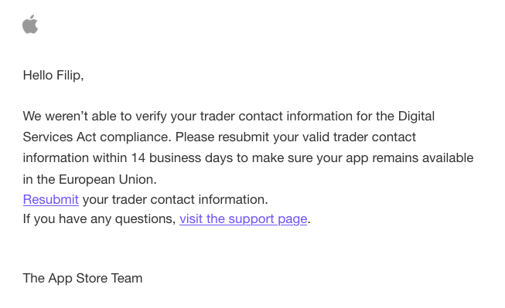Screen dimensions: 505x308
Task: Click the words "Please resubmit"
Action: (222, 137)
